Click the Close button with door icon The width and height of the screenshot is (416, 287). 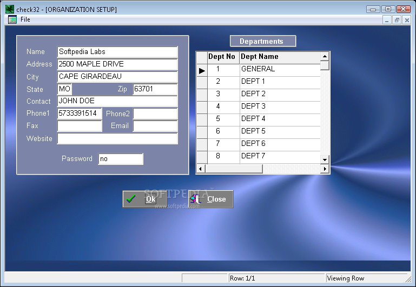pyautogui.click(x=211, y=199)
